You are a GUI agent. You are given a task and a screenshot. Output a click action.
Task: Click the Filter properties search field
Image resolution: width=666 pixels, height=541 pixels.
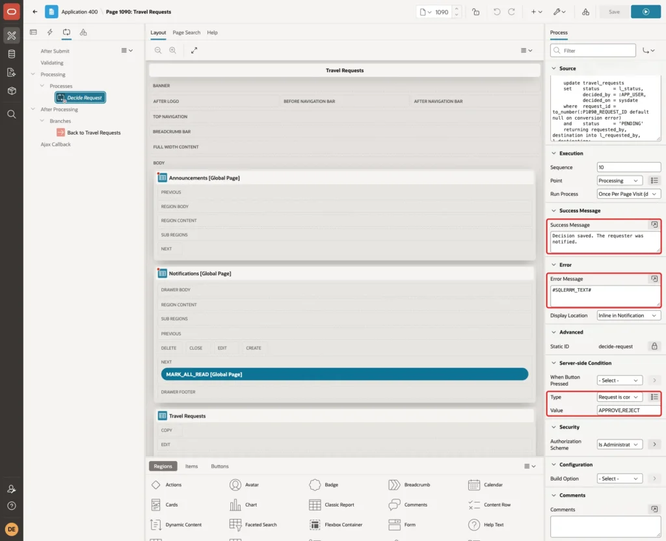[x=593, y=51]
